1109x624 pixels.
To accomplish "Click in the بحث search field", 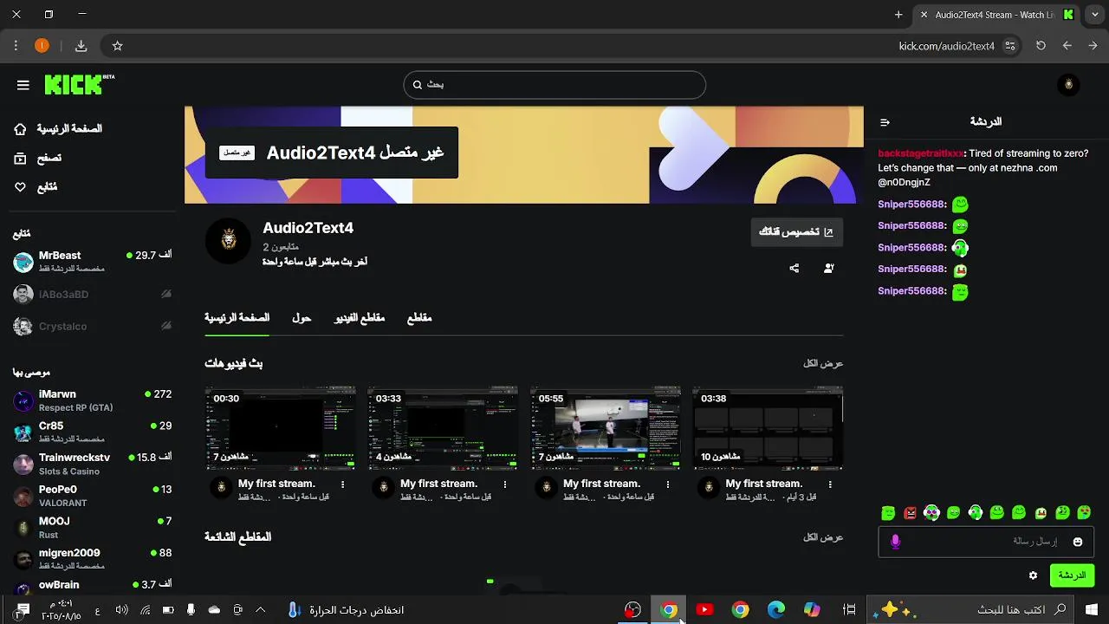I will click(x=554, y=85).
